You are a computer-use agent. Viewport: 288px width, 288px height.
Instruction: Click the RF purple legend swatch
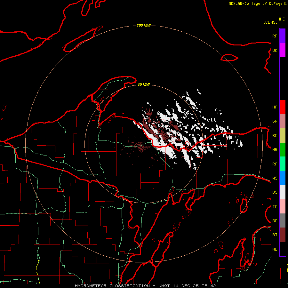(x=283, y=36)
